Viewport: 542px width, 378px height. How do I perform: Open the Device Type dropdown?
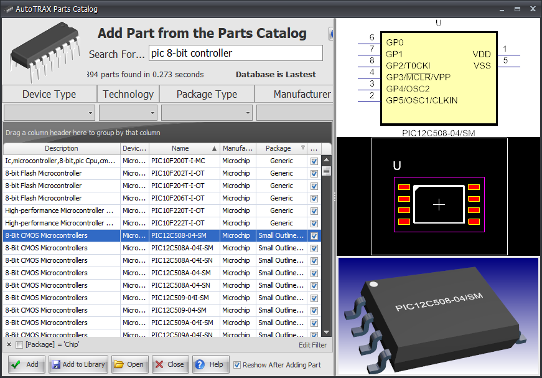(x=90, y=113)
